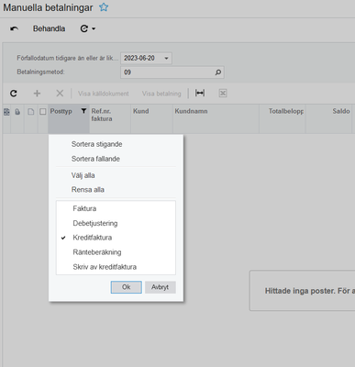Click the Behandla button
This screenshot has height=367, width=355.
point(49,28)
